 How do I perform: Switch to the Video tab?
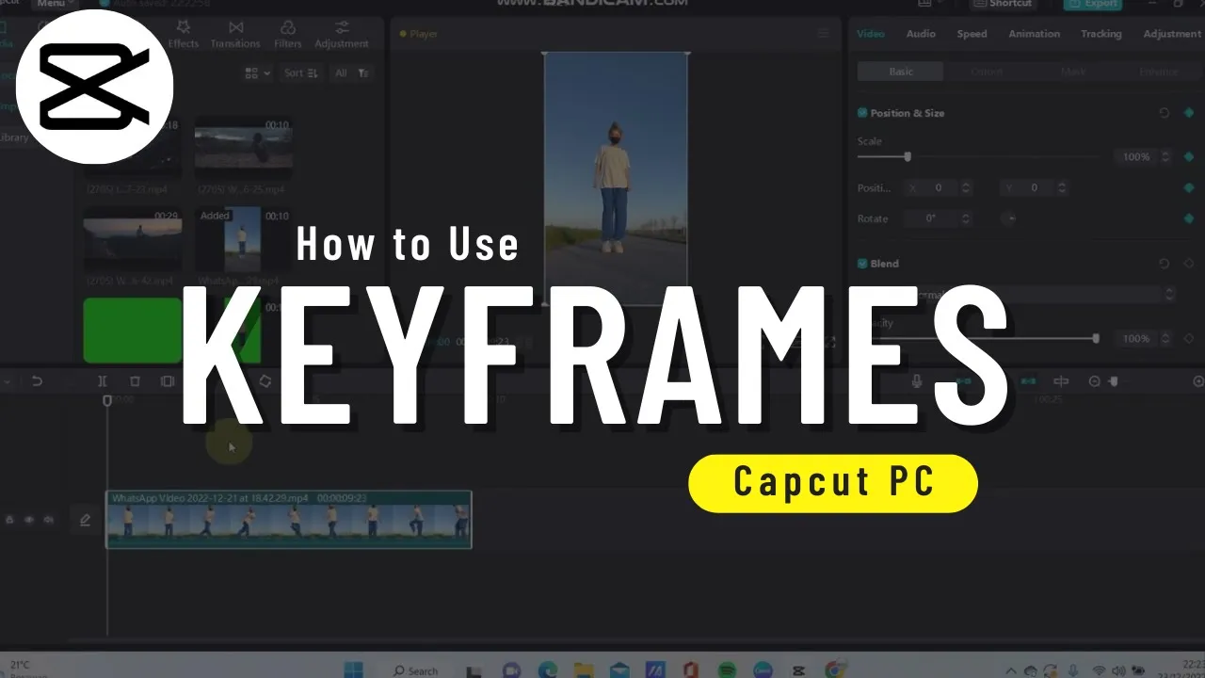(x=871, y=34)
